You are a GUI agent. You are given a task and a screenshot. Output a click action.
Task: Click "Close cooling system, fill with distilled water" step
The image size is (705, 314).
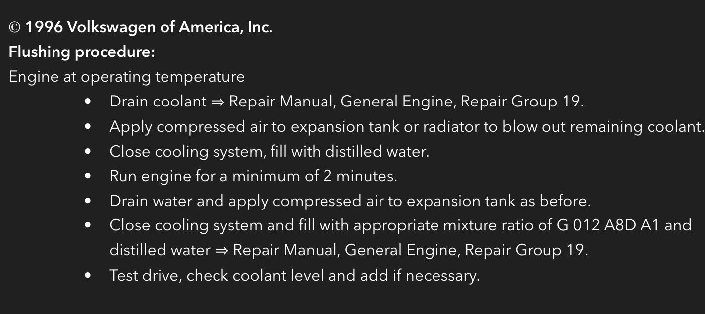[x=269, y=152]
